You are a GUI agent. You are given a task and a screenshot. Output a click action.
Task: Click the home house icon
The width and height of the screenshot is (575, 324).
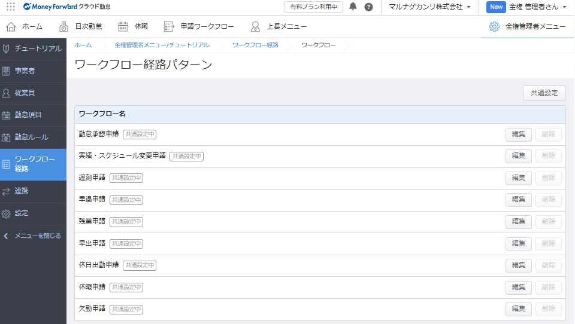click(x=11, y=26)
